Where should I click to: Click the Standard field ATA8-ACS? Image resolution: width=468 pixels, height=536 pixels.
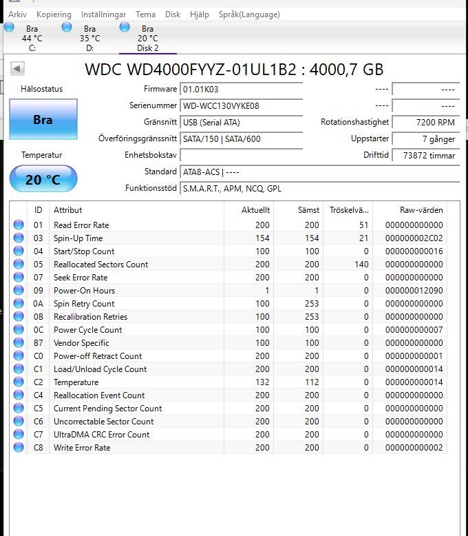click(320, 172)
